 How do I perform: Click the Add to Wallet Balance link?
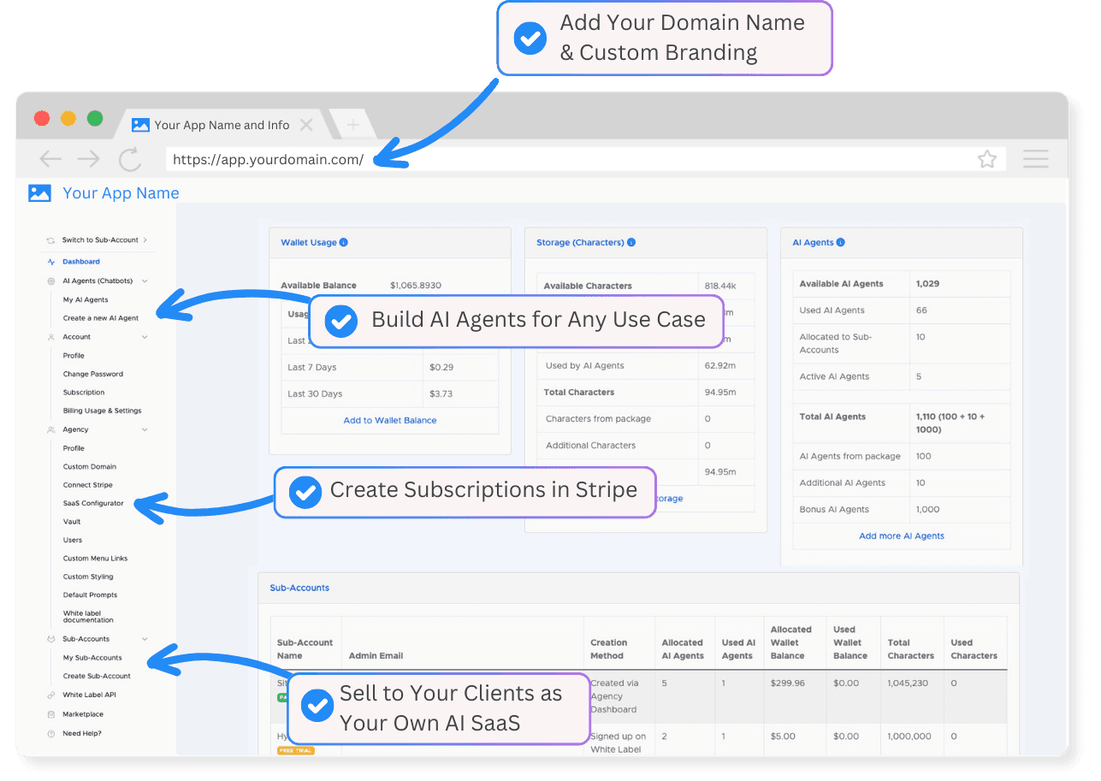[x=390, y=421]
